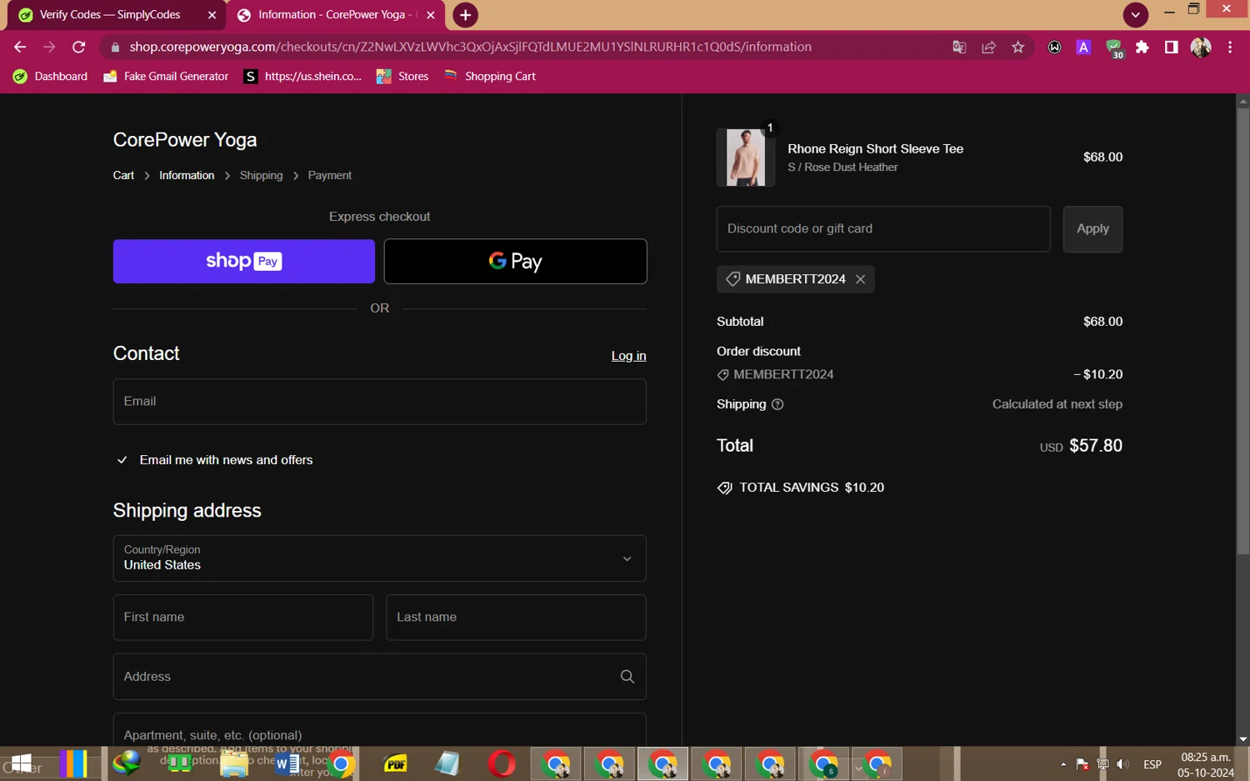The height and width of the screenshot is (781, 1250).
Task: Click into the Last name field
Action: point(516,618)
